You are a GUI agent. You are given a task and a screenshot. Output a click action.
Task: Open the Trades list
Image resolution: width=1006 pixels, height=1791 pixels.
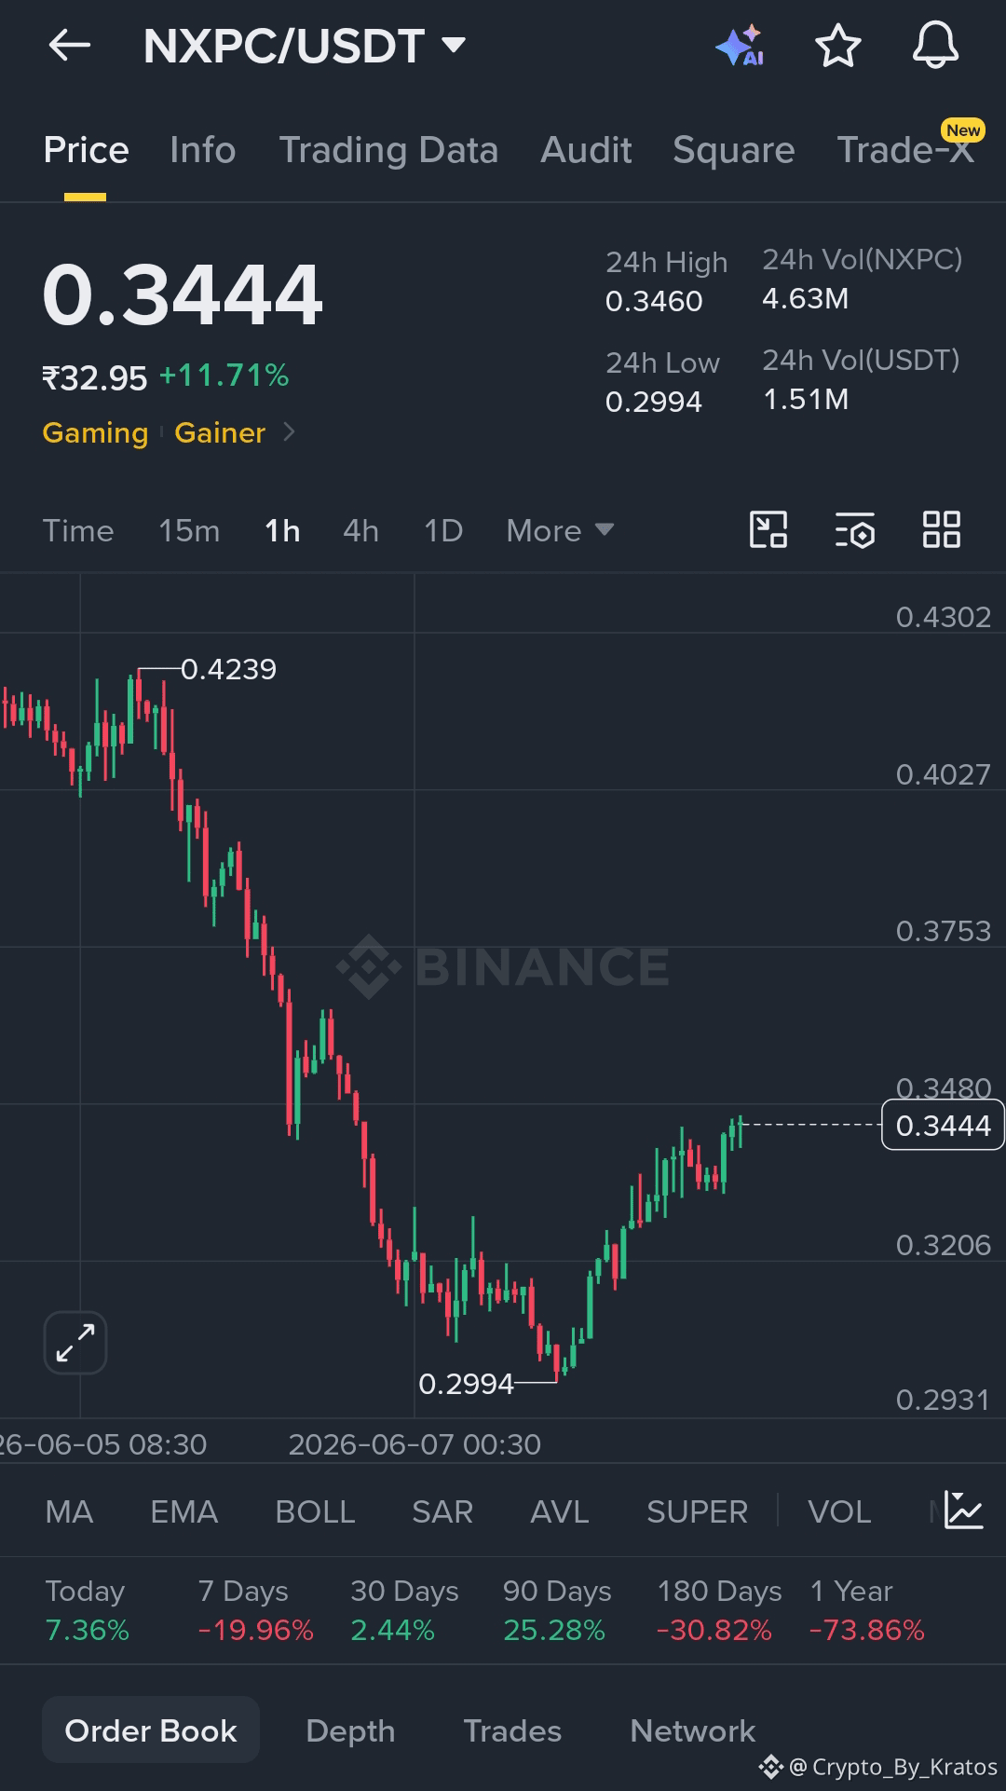(x=512, y=1730)
